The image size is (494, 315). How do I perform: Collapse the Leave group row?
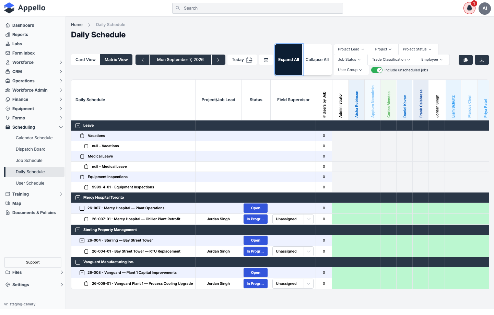point(78,126)
